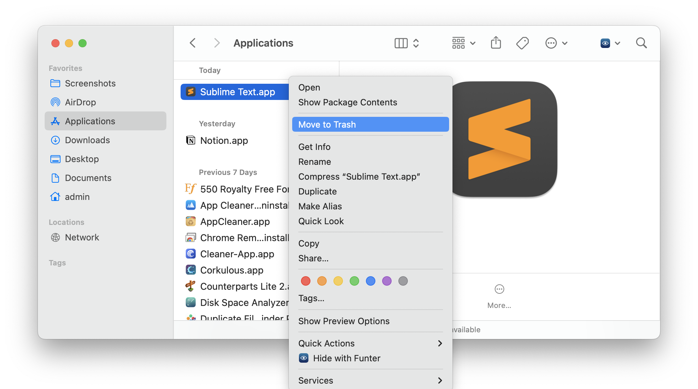Open Screenshots folder in sidebar
The width and height of the screenshot is (698, 389).
coord(106,83)
